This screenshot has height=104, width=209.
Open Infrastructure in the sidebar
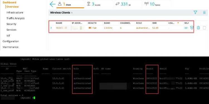[x=15, y=13]
